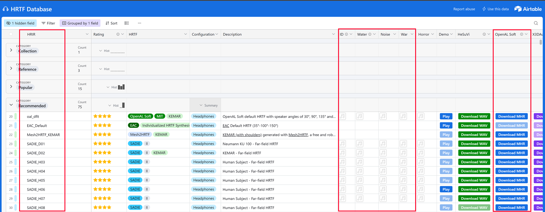This screenshot has height=212, width=545.
Task: Click the ID column info icon
Action: coord(346,34)
